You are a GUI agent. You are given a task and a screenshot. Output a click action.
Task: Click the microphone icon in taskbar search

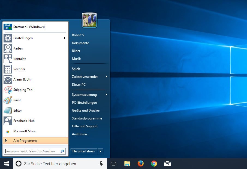tap(101, 164)
